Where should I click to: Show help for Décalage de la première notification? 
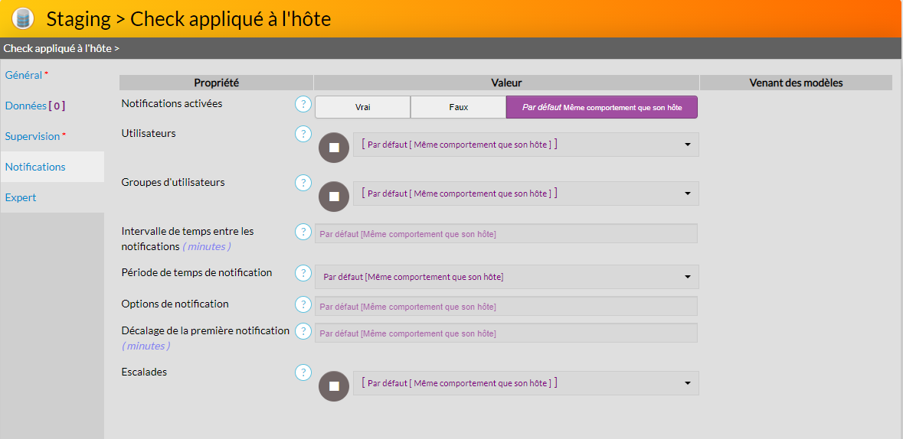pos(303,331)
